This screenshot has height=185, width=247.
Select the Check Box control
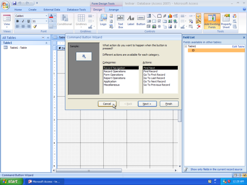click(159, 21)
